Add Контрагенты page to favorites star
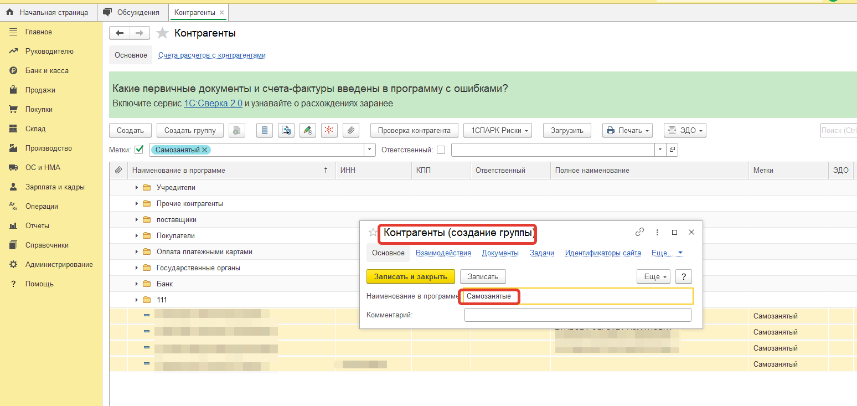Screen dimensions: 857x406 pos(162,33)
